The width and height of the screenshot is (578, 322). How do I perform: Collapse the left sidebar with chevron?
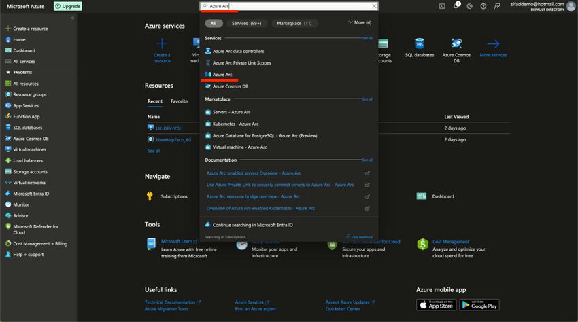coord(72,18)
